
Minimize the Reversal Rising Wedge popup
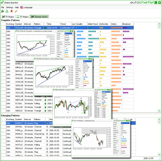tap(89, 59)
